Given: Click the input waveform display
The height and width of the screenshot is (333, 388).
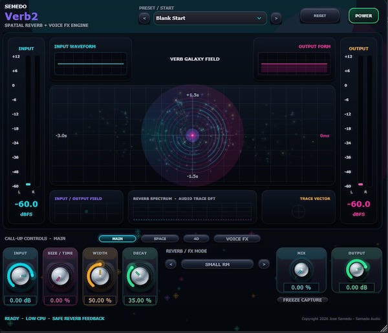Looking at the screenshot, I should pyautogui.click(x=91, y=64).
